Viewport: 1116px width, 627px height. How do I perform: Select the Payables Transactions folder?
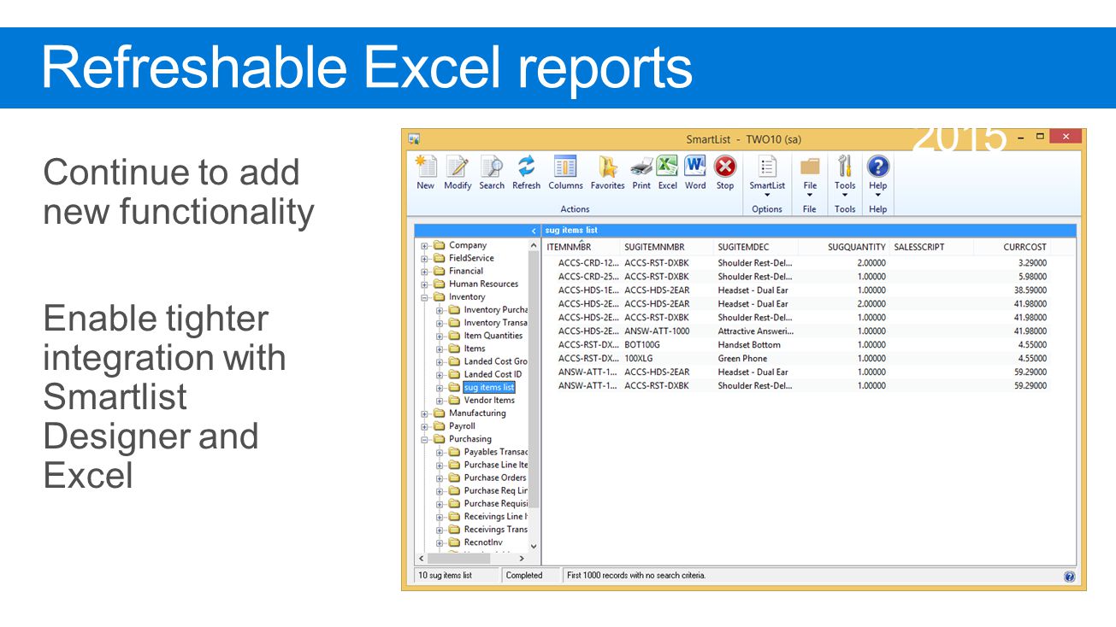pos(495,452)
